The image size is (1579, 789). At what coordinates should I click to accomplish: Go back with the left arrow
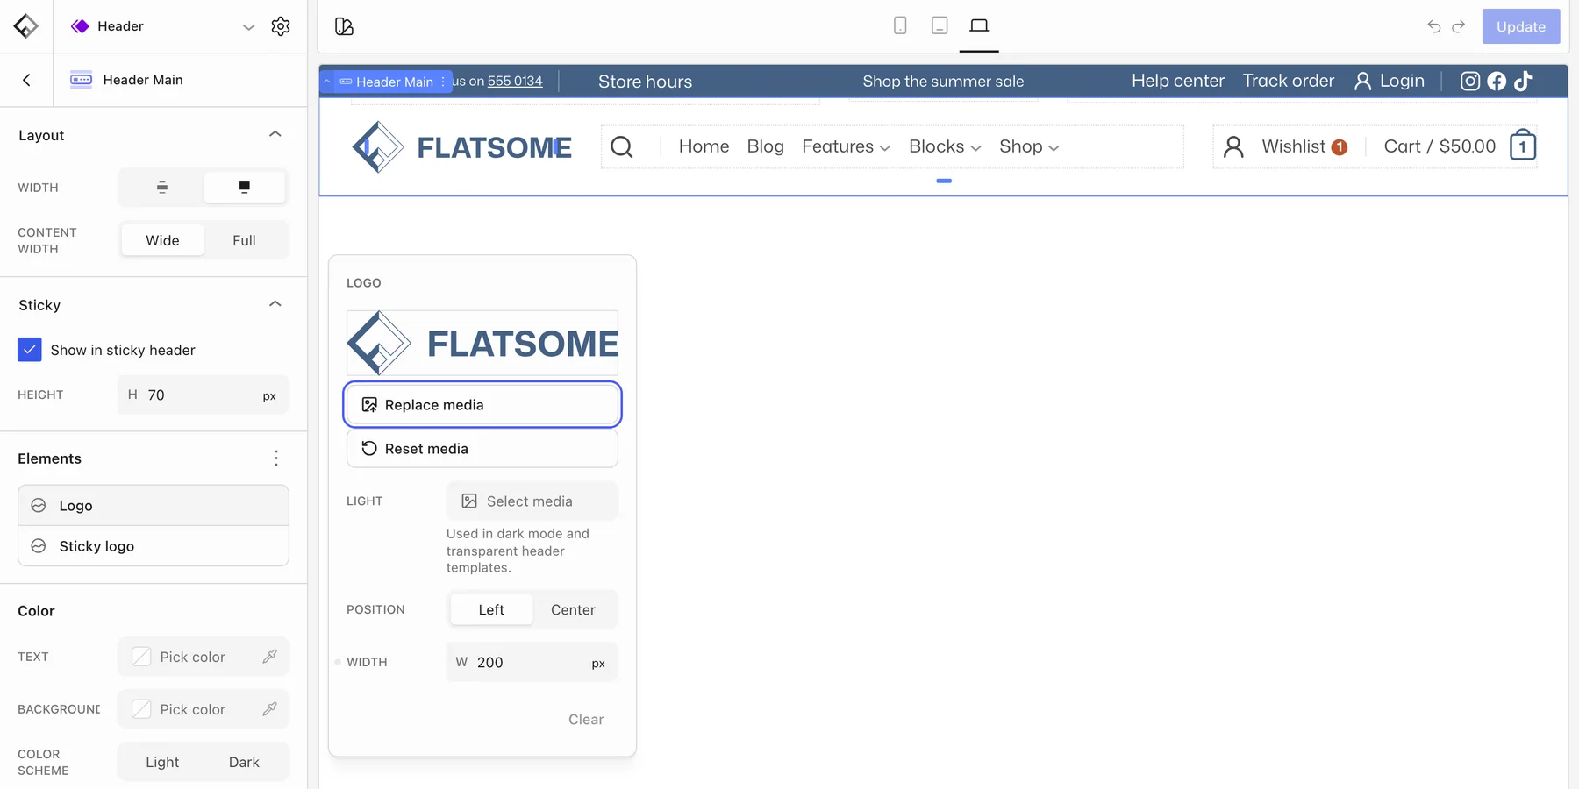[26, 80]
